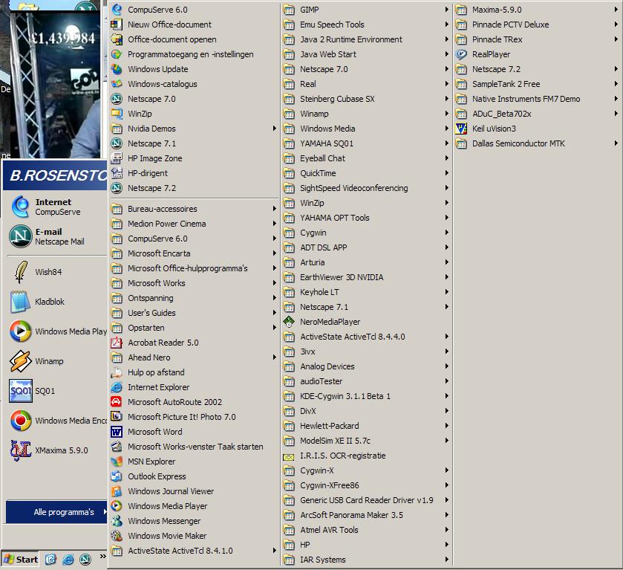Select ActiveState ActiveTcl 8.4.4.0 folder
The width and height of the screenshot is (623, 570).
click(x=366, y=337)
